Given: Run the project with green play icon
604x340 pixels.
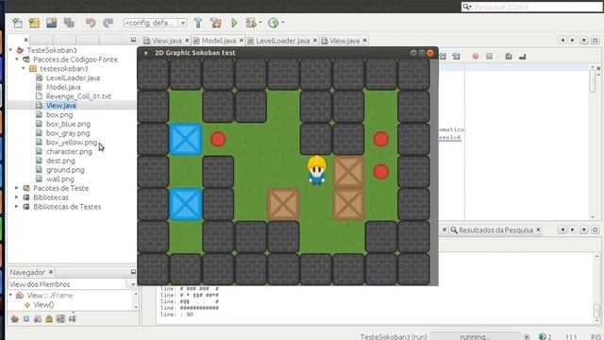Looking at the screenshot, I should pos(234,23).
